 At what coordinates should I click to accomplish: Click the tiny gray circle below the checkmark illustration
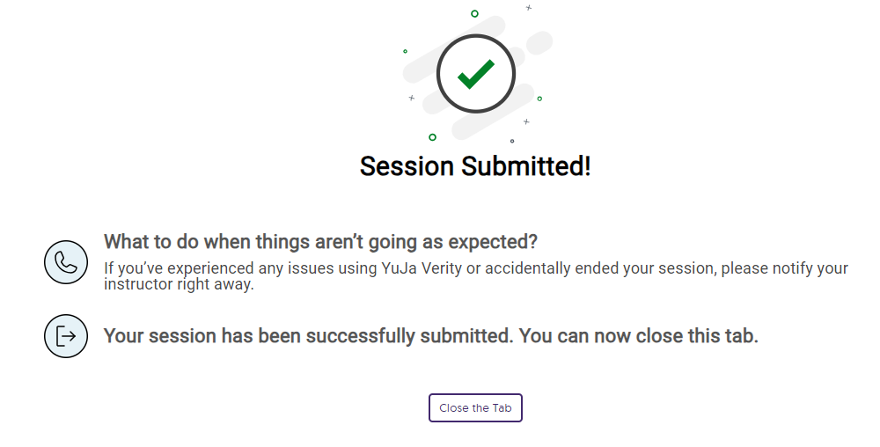512,142
